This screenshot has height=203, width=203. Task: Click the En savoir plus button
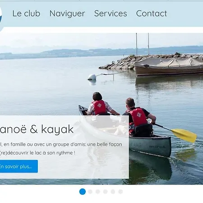[x=18, y=166]
